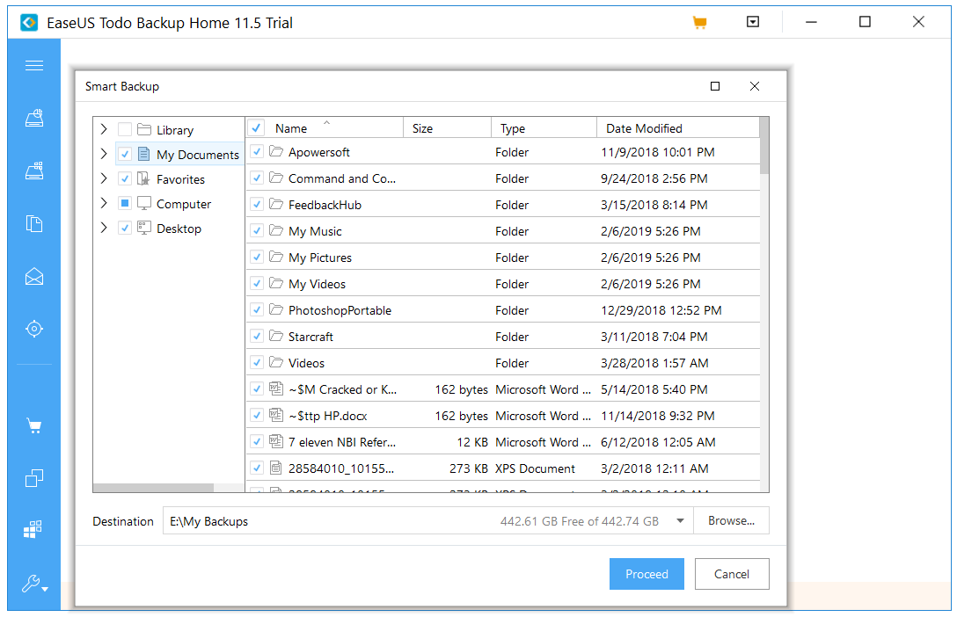Click the XPS Document type cell

coord(535,468)
